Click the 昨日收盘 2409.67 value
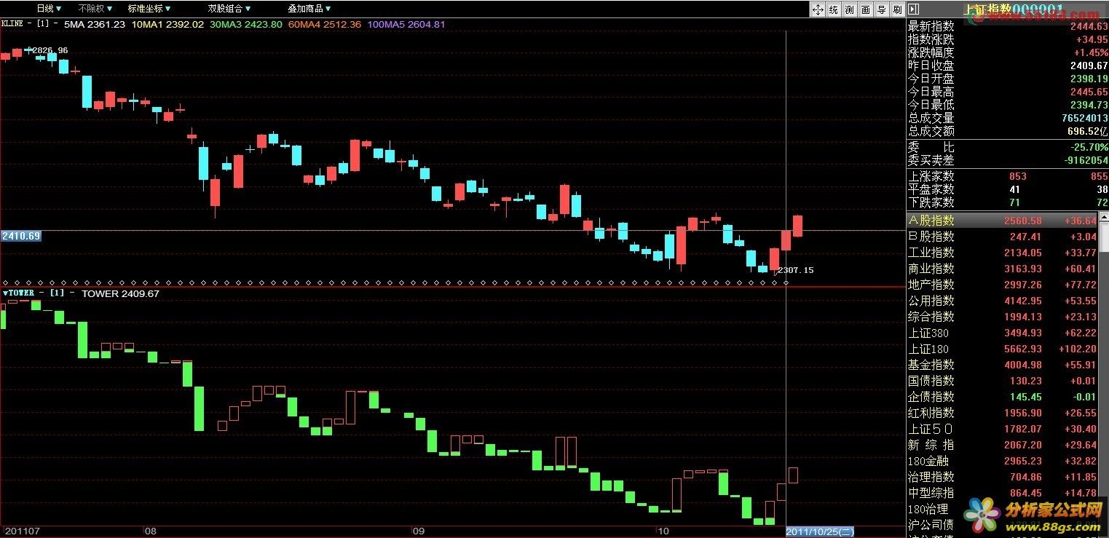 tap(1089, 66)
